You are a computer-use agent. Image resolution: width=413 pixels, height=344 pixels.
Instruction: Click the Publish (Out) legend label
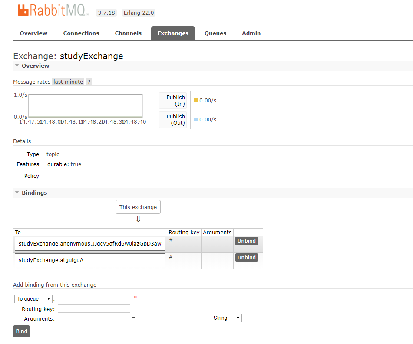pos(173,120)
